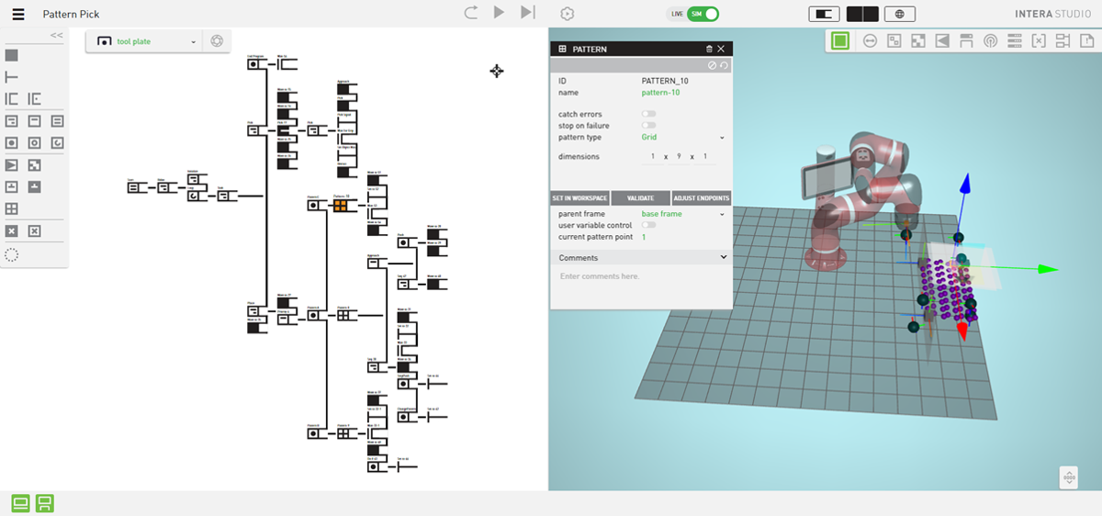
Task: Click the browser globe view button
Action: click(x=900, y=14)
